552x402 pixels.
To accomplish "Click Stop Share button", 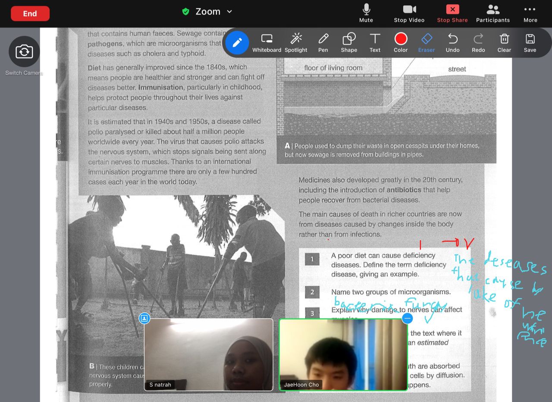I will coord(452,13).
